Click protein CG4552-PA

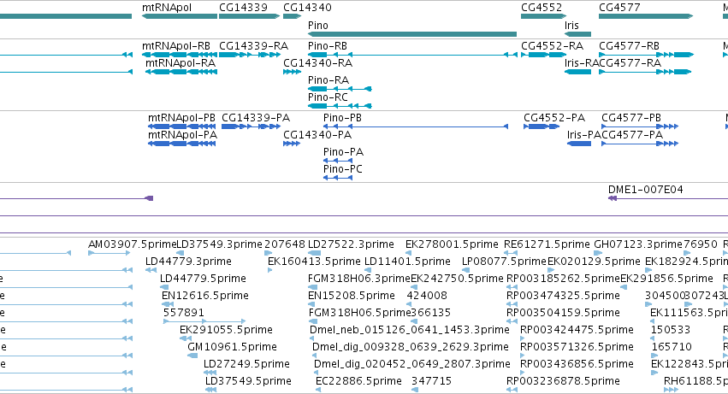pos(554,118)
